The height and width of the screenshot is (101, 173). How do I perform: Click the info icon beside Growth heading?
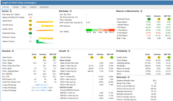pyautogui.click(x=68, y=51)
